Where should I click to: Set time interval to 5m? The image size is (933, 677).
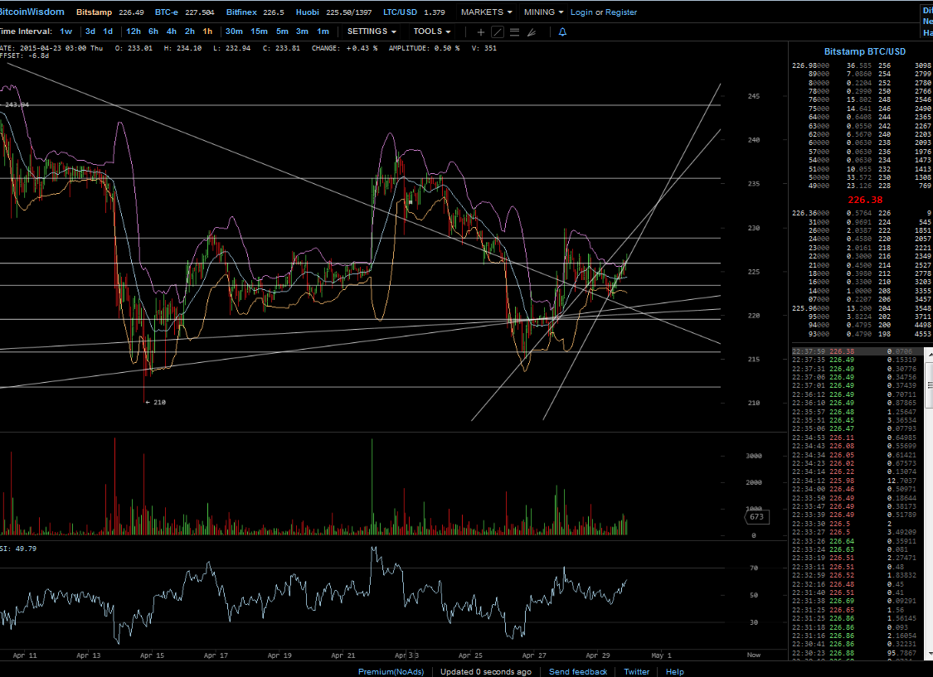pos(282,31)
